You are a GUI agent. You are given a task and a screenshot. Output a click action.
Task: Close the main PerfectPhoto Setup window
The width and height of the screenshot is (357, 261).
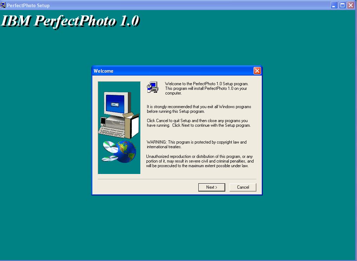pyautogui.click(x=351, y=5)
